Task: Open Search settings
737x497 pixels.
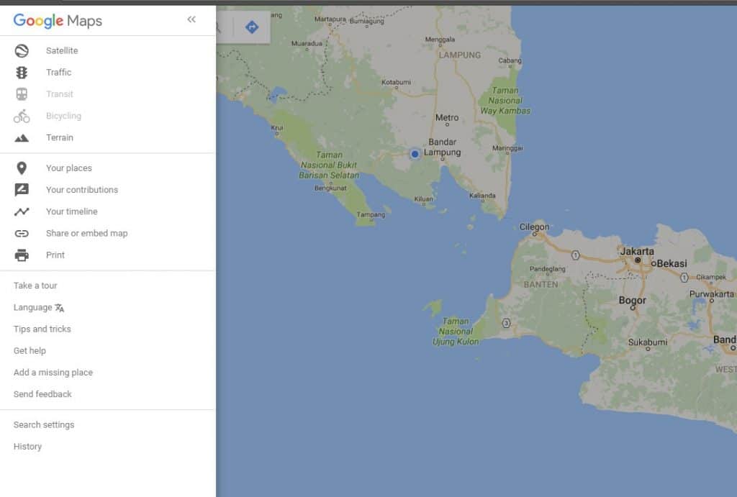Action: (43, 424)
